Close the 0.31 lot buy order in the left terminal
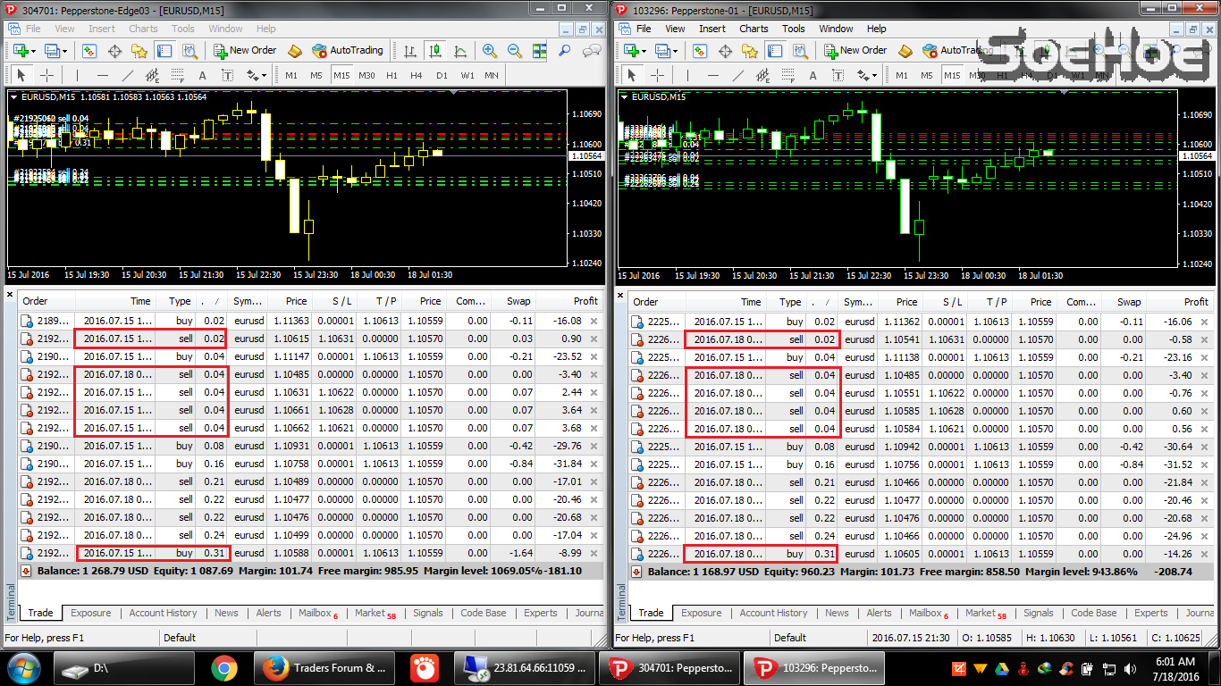The width and height of the screenshot is (1221, 686). point(594,554)
